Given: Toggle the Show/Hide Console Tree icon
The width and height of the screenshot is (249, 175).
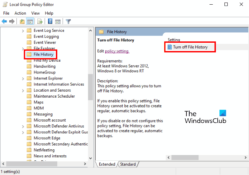Looking at the screenshot, I should tap(30, 21).
